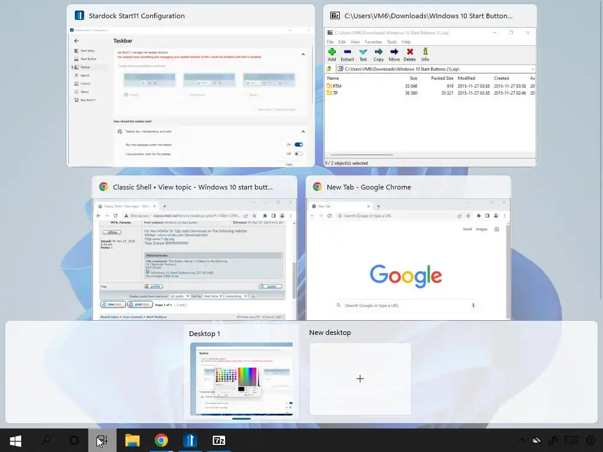Click the rarlab.com download link in forum
The image size is (603, 452).
pos(182,235)
